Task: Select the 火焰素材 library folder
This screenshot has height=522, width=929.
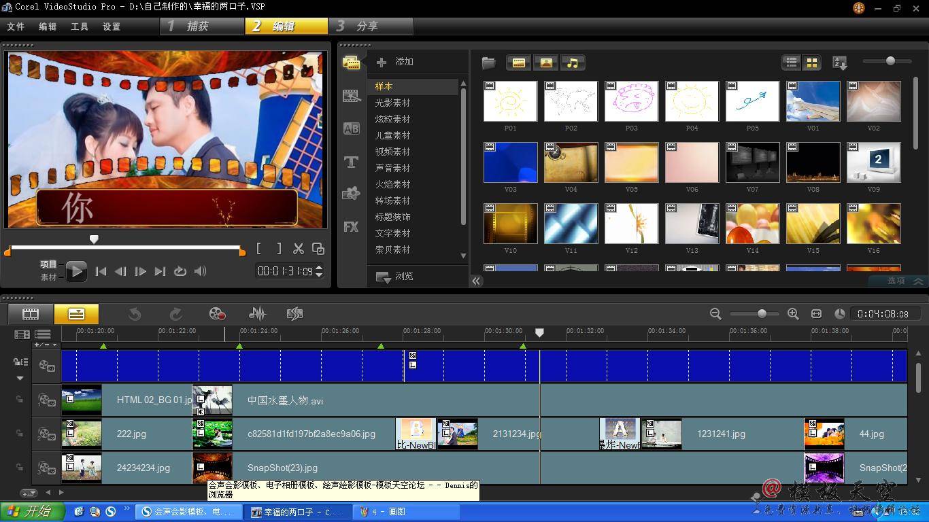Action: click(392, 184)
